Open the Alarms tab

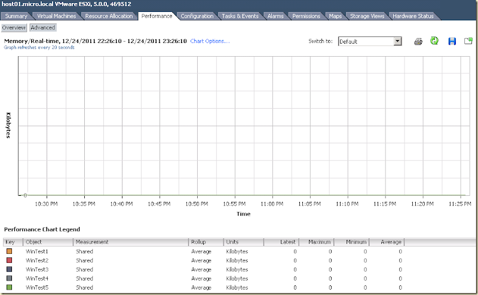pos(275,16)
